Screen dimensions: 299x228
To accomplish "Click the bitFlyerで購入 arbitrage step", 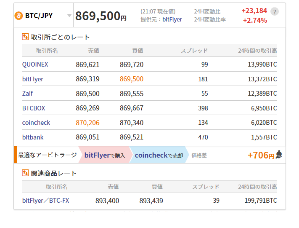I will (104, 155).
